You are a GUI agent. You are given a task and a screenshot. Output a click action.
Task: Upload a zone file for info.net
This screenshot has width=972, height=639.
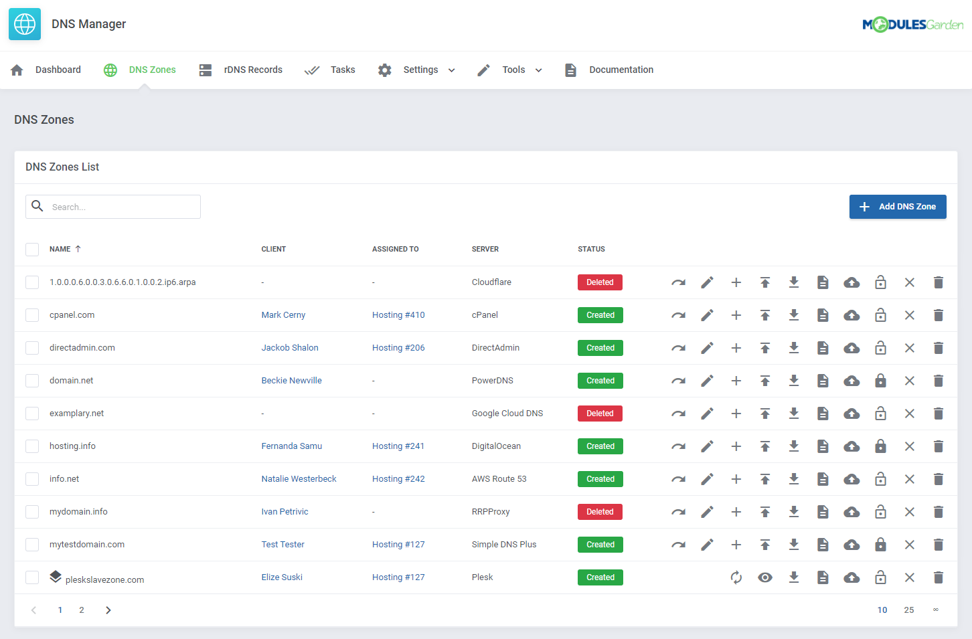coord(764,478)
